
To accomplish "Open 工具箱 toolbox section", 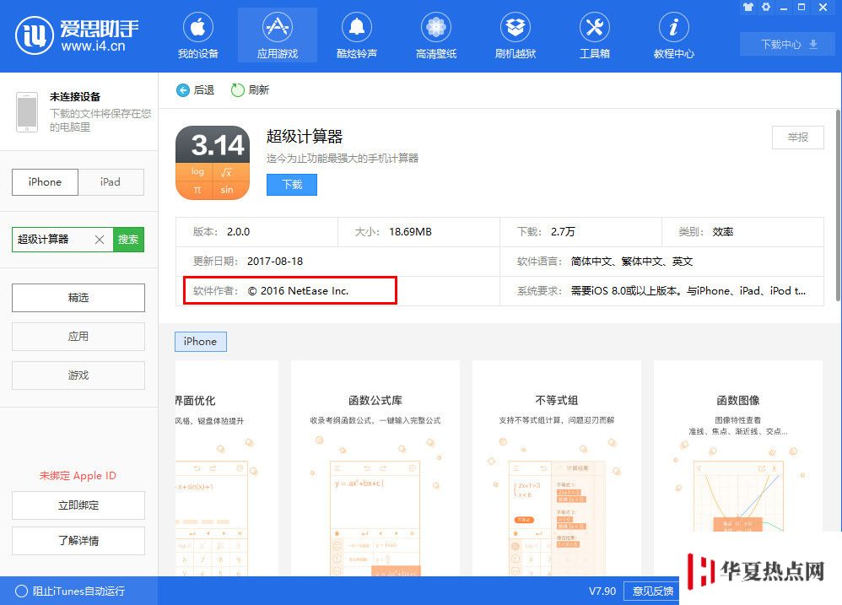I will (x=595, y=35).
